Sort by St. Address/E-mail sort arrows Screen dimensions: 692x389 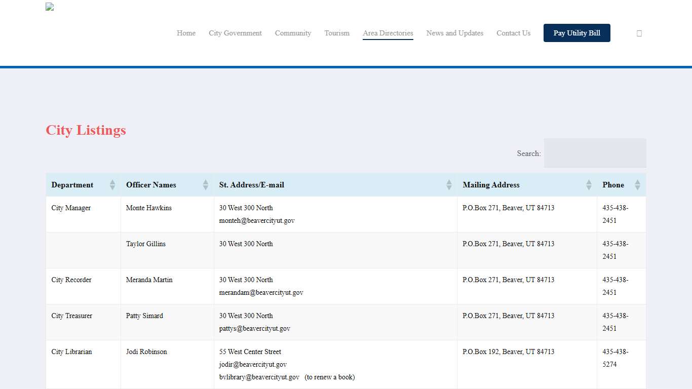coord(448,185)
